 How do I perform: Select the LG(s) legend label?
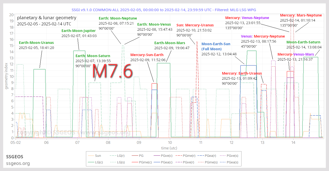tap(121, 162)
